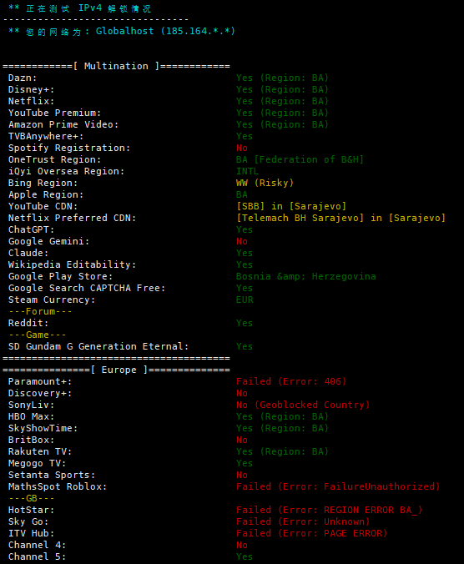Click the Paramount+ Failed Error 406 text

[291, 381]
